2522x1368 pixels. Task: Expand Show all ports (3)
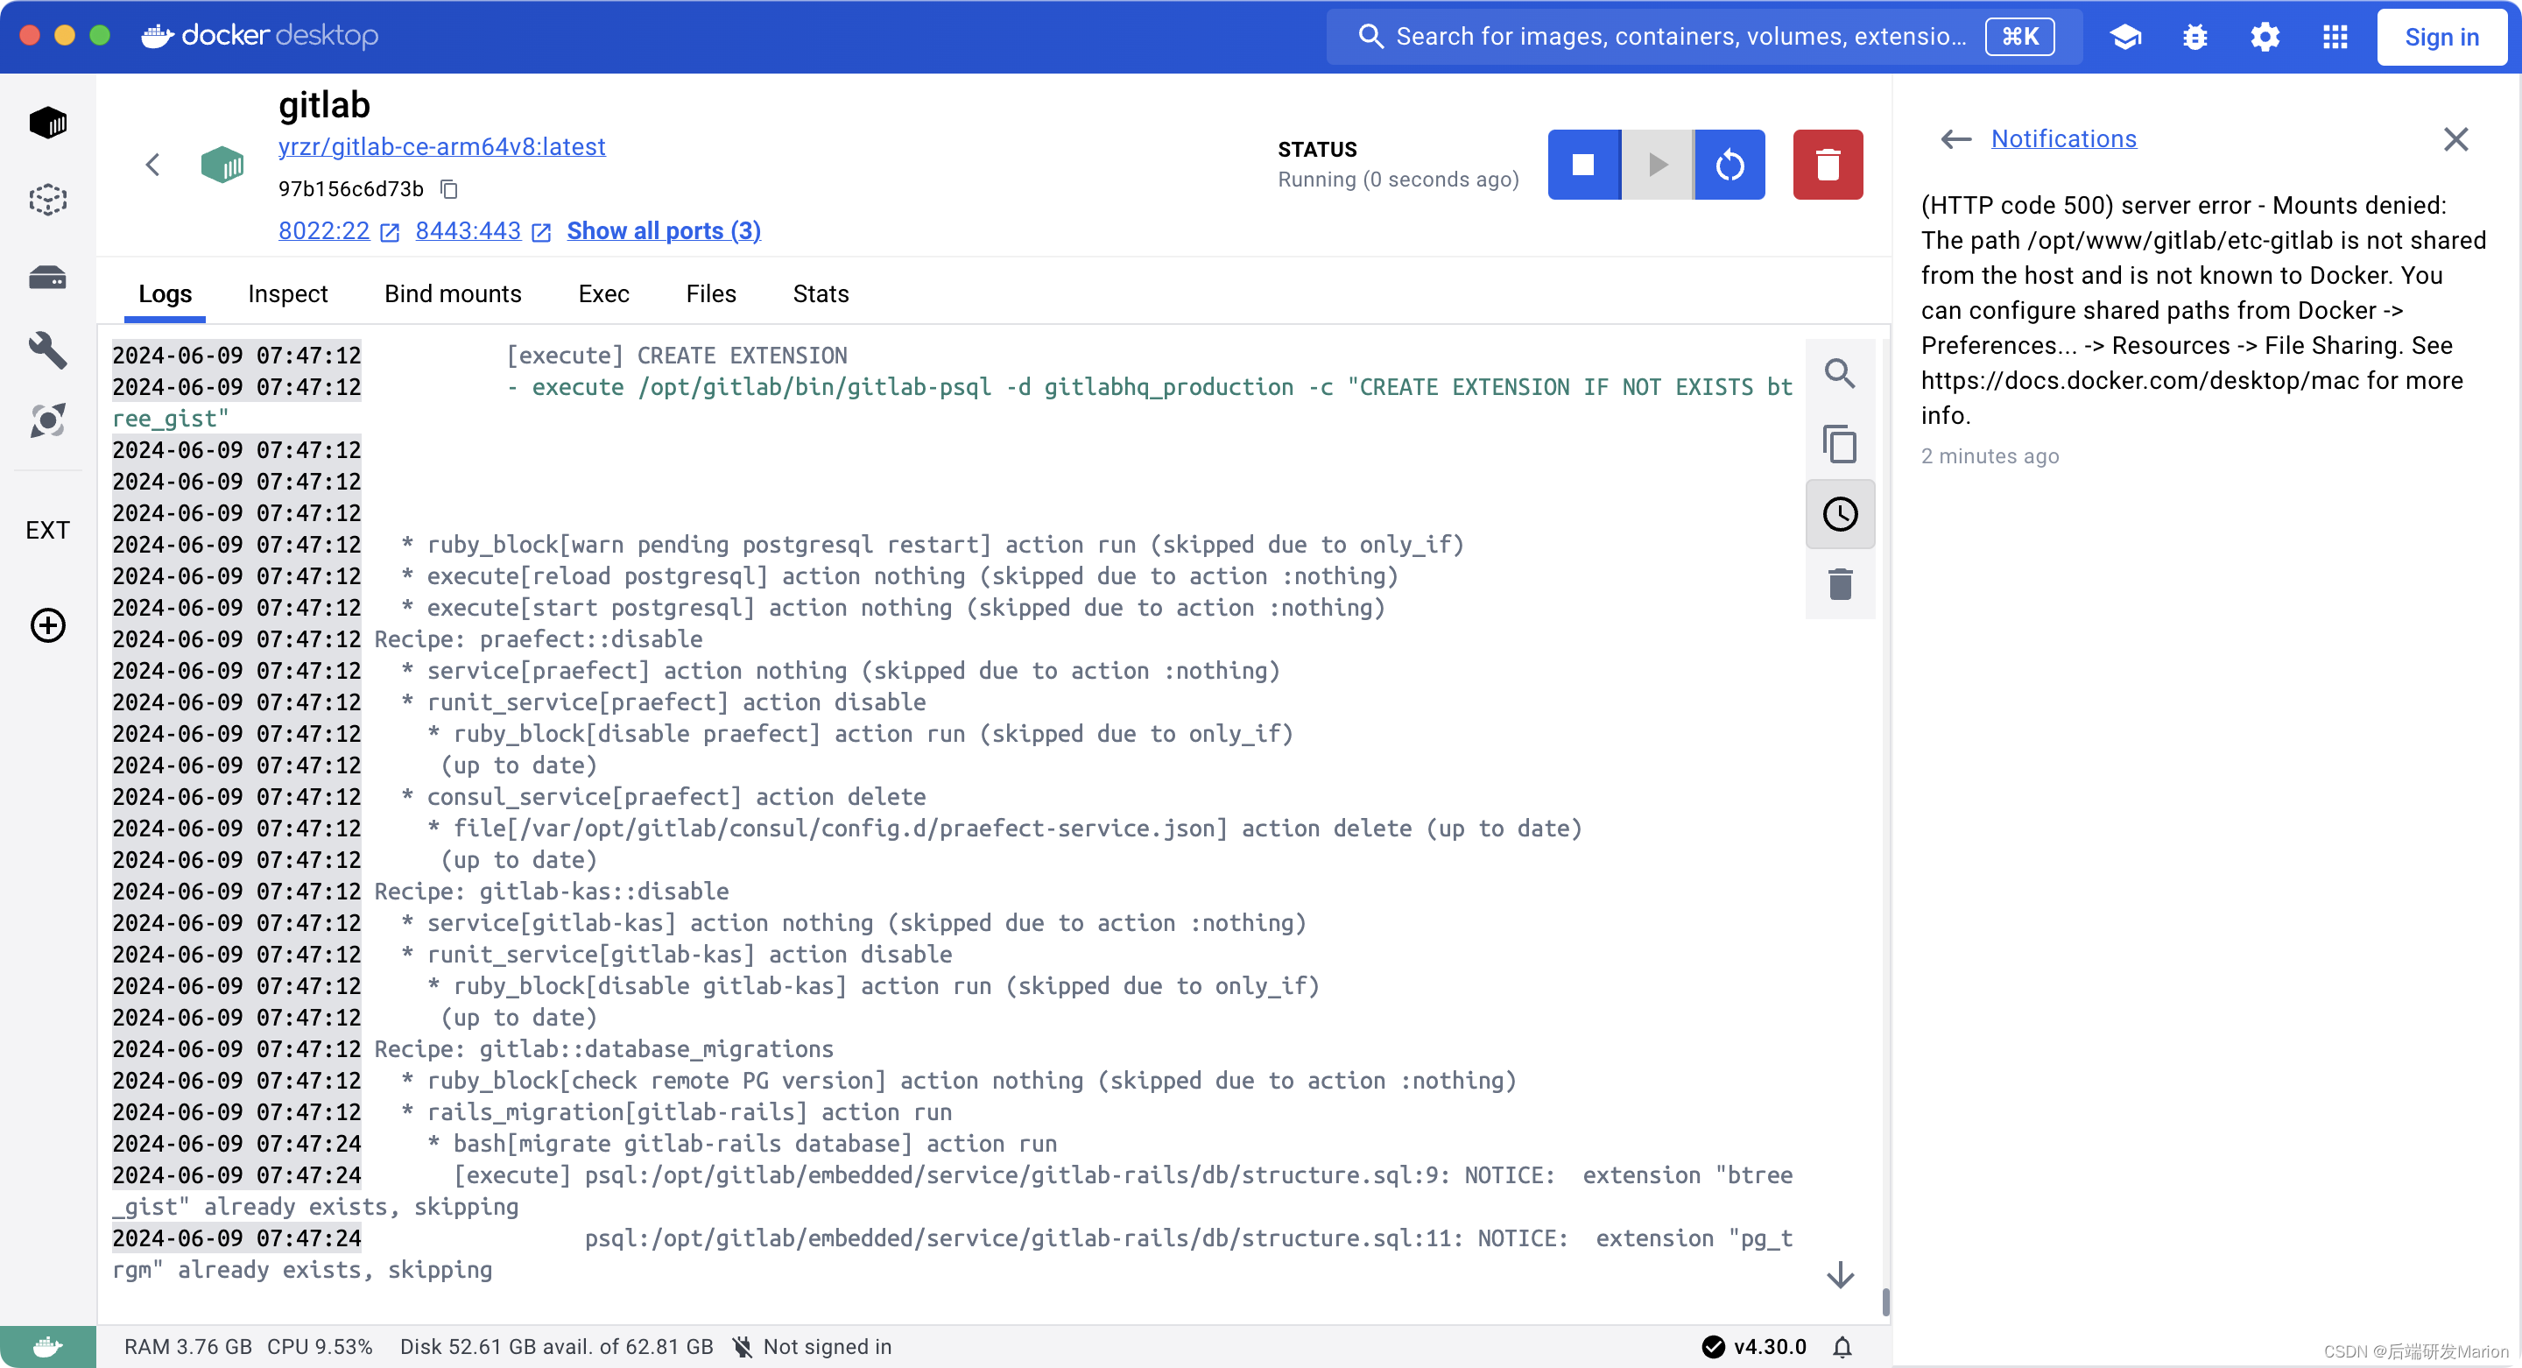coord(664,231)
